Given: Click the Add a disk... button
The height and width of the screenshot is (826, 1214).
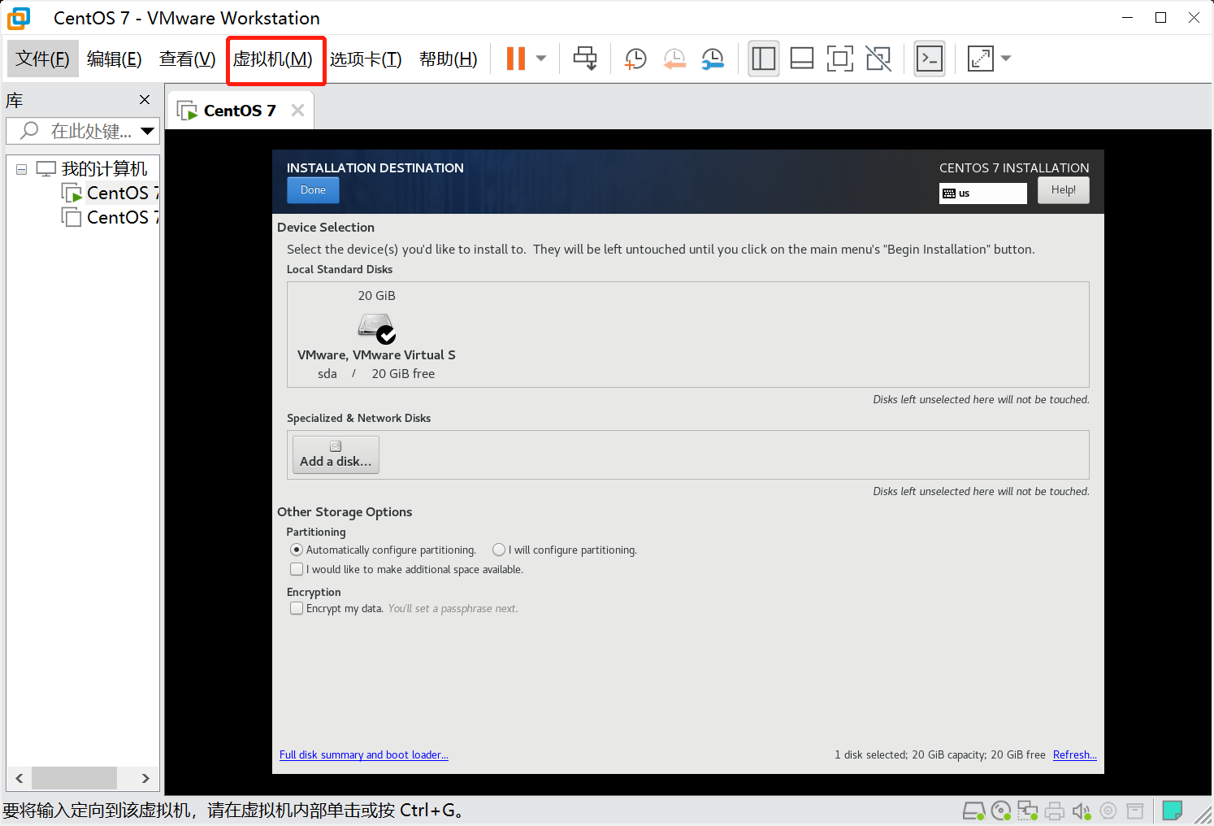Looking at the screenshot, I should click(x=336, y=454).
